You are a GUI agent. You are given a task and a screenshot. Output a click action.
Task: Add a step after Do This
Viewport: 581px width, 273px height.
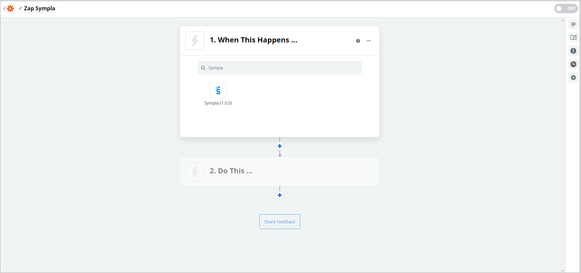[x=280, y=195]
